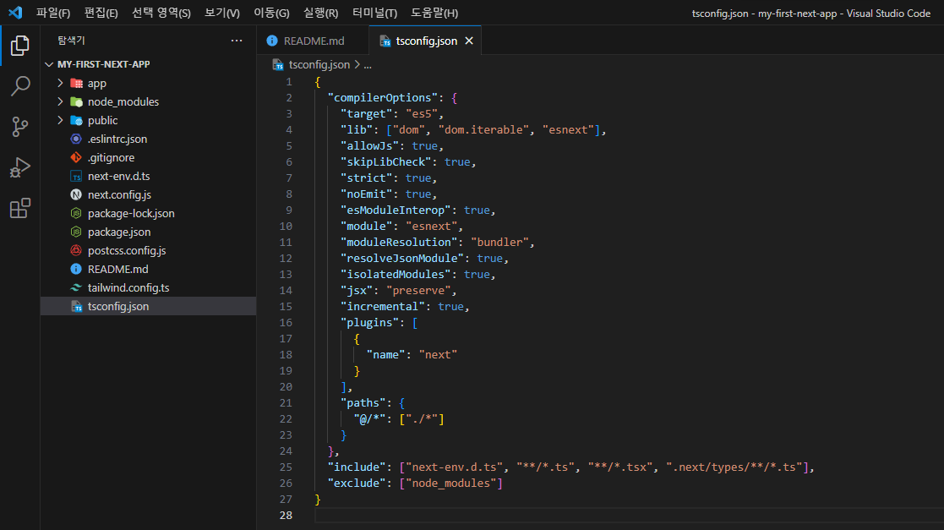Select tsconfig.json in explorer list
Image resolution: width=944 pixels, height=530 pixels.
(148, 307)
